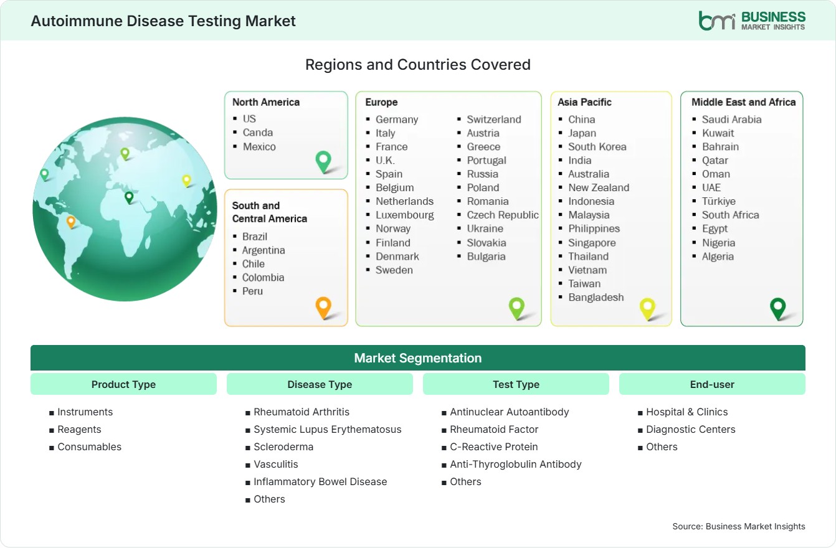836x548 pixels.
Task: Click the globe illustration
Action: (x=125, y=209)
